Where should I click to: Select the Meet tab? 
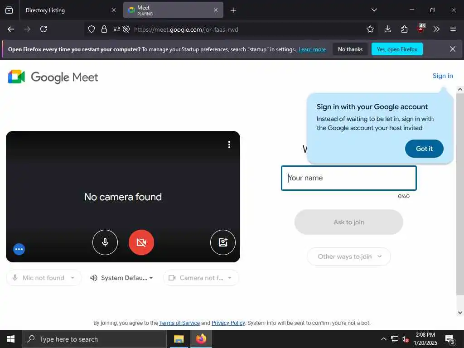[x=174, y=10]
